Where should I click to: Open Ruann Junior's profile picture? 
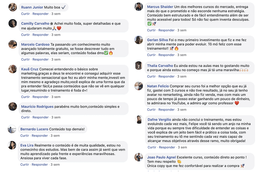pyautogui.click(x=13, y=7)
